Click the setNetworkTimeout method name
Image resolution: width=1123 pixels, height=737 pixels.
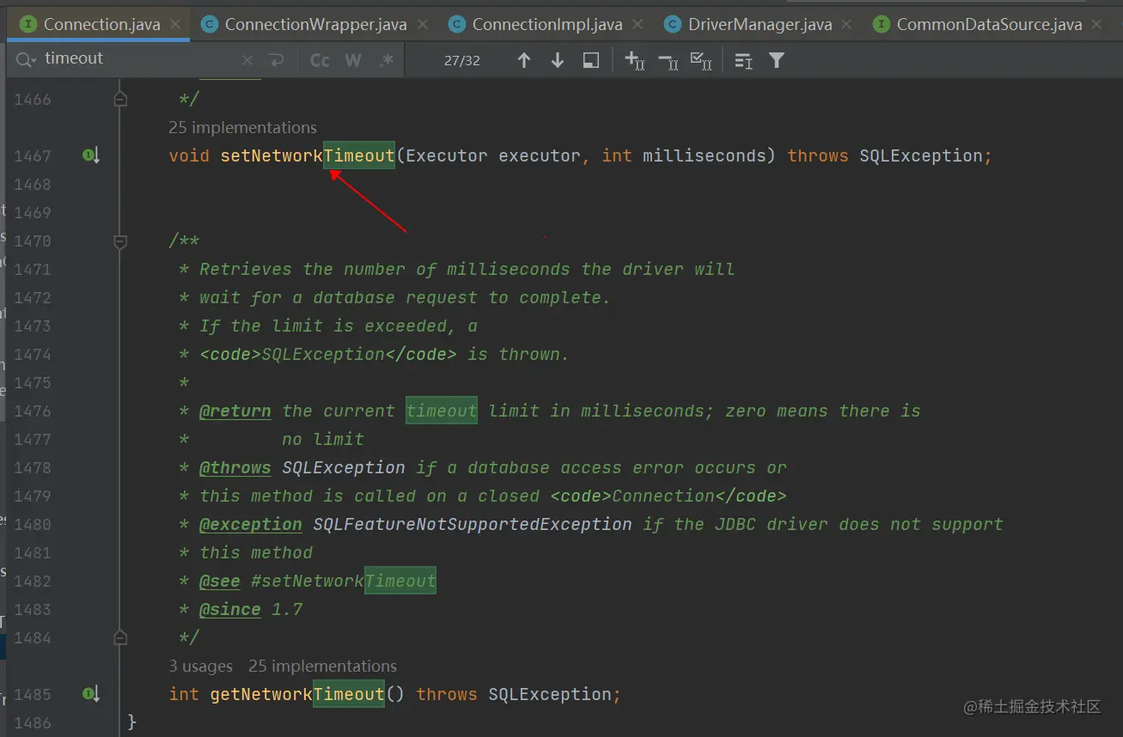pyautogui.click(x=308, y=155)
